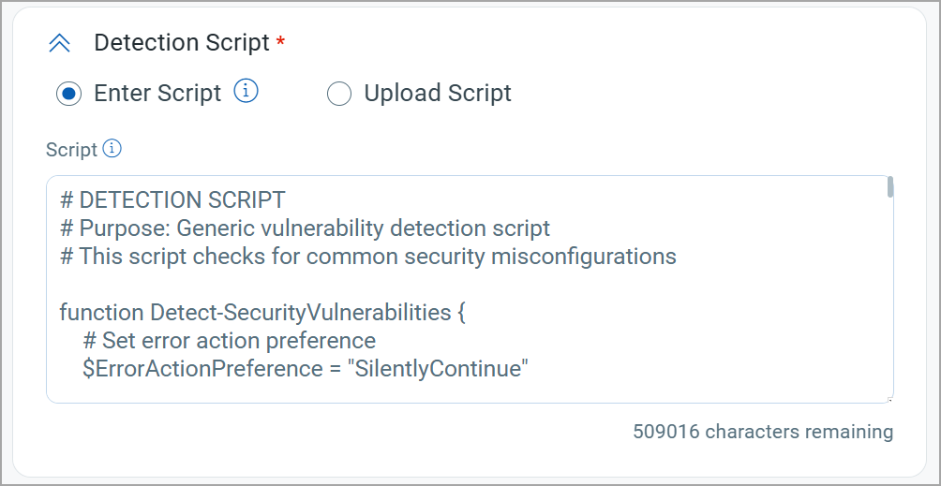Select the Enter Script radio button
The height and width of the screenshot is (486, 941).
[x=68, y=94]
